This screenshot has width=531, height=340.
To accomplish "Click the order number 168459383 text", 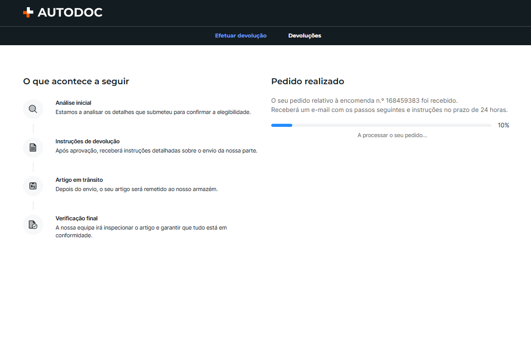I will coord(403,100).
